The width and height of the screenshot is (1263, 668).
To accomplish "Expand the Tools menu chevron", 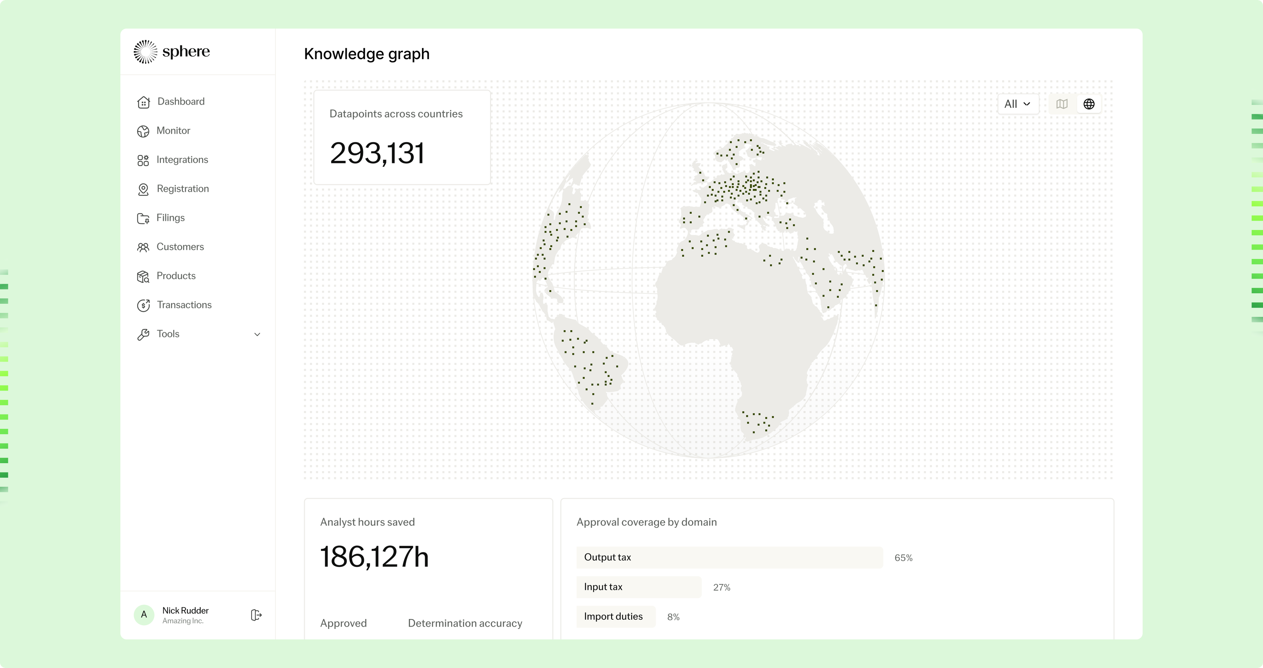I will [x=257, y=334].
